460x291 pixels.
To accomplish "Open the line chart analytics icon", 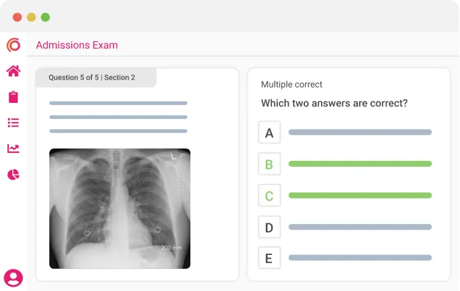I will pyautogui.click(x=13, y=148).
